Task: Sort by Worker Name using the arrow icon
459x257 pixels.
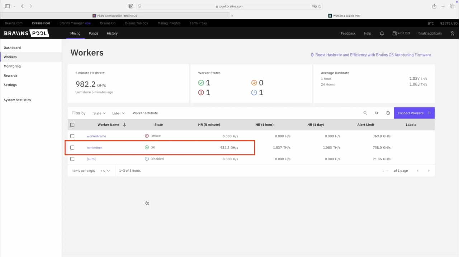Action: pos(124,125)
